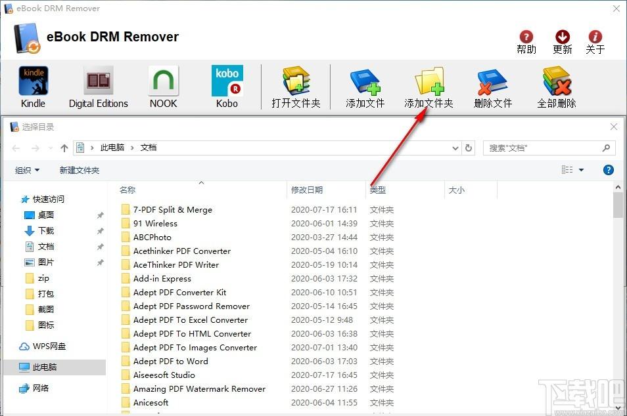Screen dimensions: 627x416
Task: Select 此电脑 in the sidebar
Action: coord(55,367)
